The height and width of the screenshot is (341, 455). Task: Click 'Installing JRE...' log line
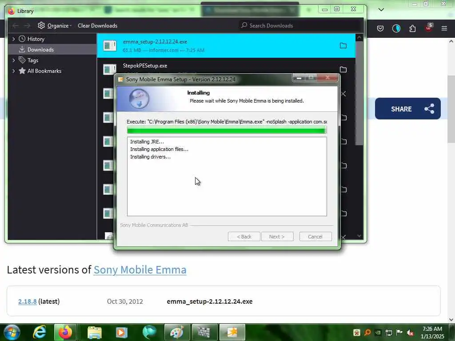tap(147, 142)
